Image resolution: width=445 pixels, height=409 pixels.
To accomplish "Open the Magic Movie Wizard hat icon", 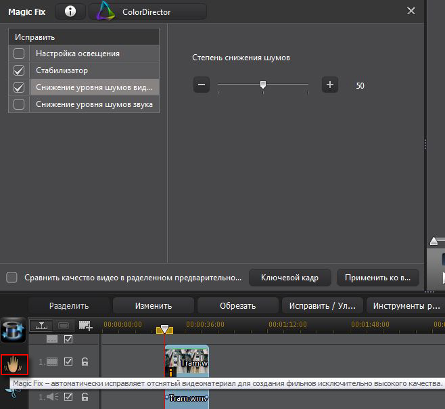I will click(14, 330).
